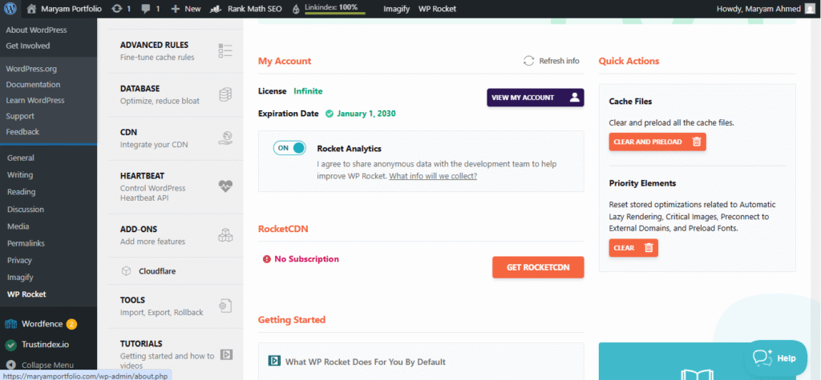
Task: Click the Wordfence shield icon
Action: [x=11, y=324]
